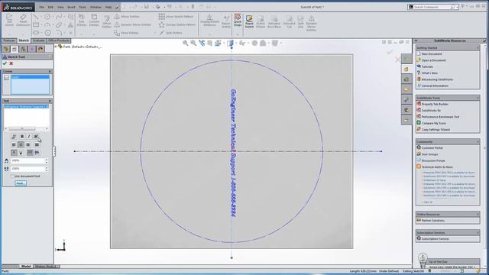This screenshot has height=275, width=489.
Task: Open the ConfigurationManager tab icon
Action: click(x=23, y=49)
